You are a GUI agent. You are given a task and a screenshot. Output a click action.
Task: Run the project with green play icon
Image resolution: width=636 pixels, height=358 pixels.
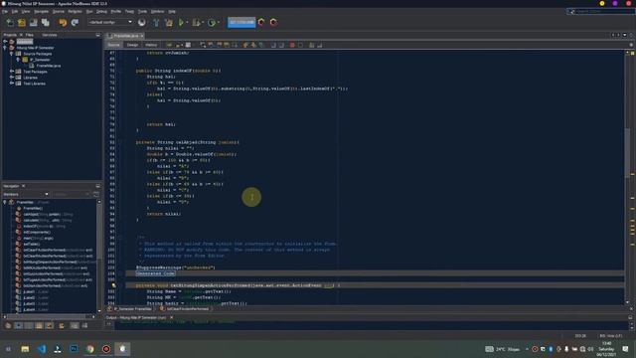click(181, 22)
